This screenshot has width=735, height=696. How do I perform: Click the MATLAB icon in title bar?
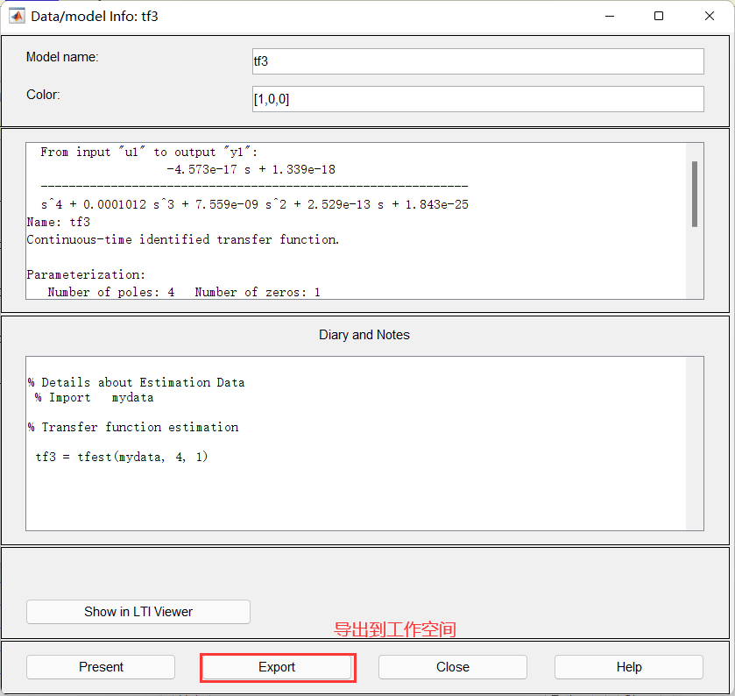(x=17, y=16)
